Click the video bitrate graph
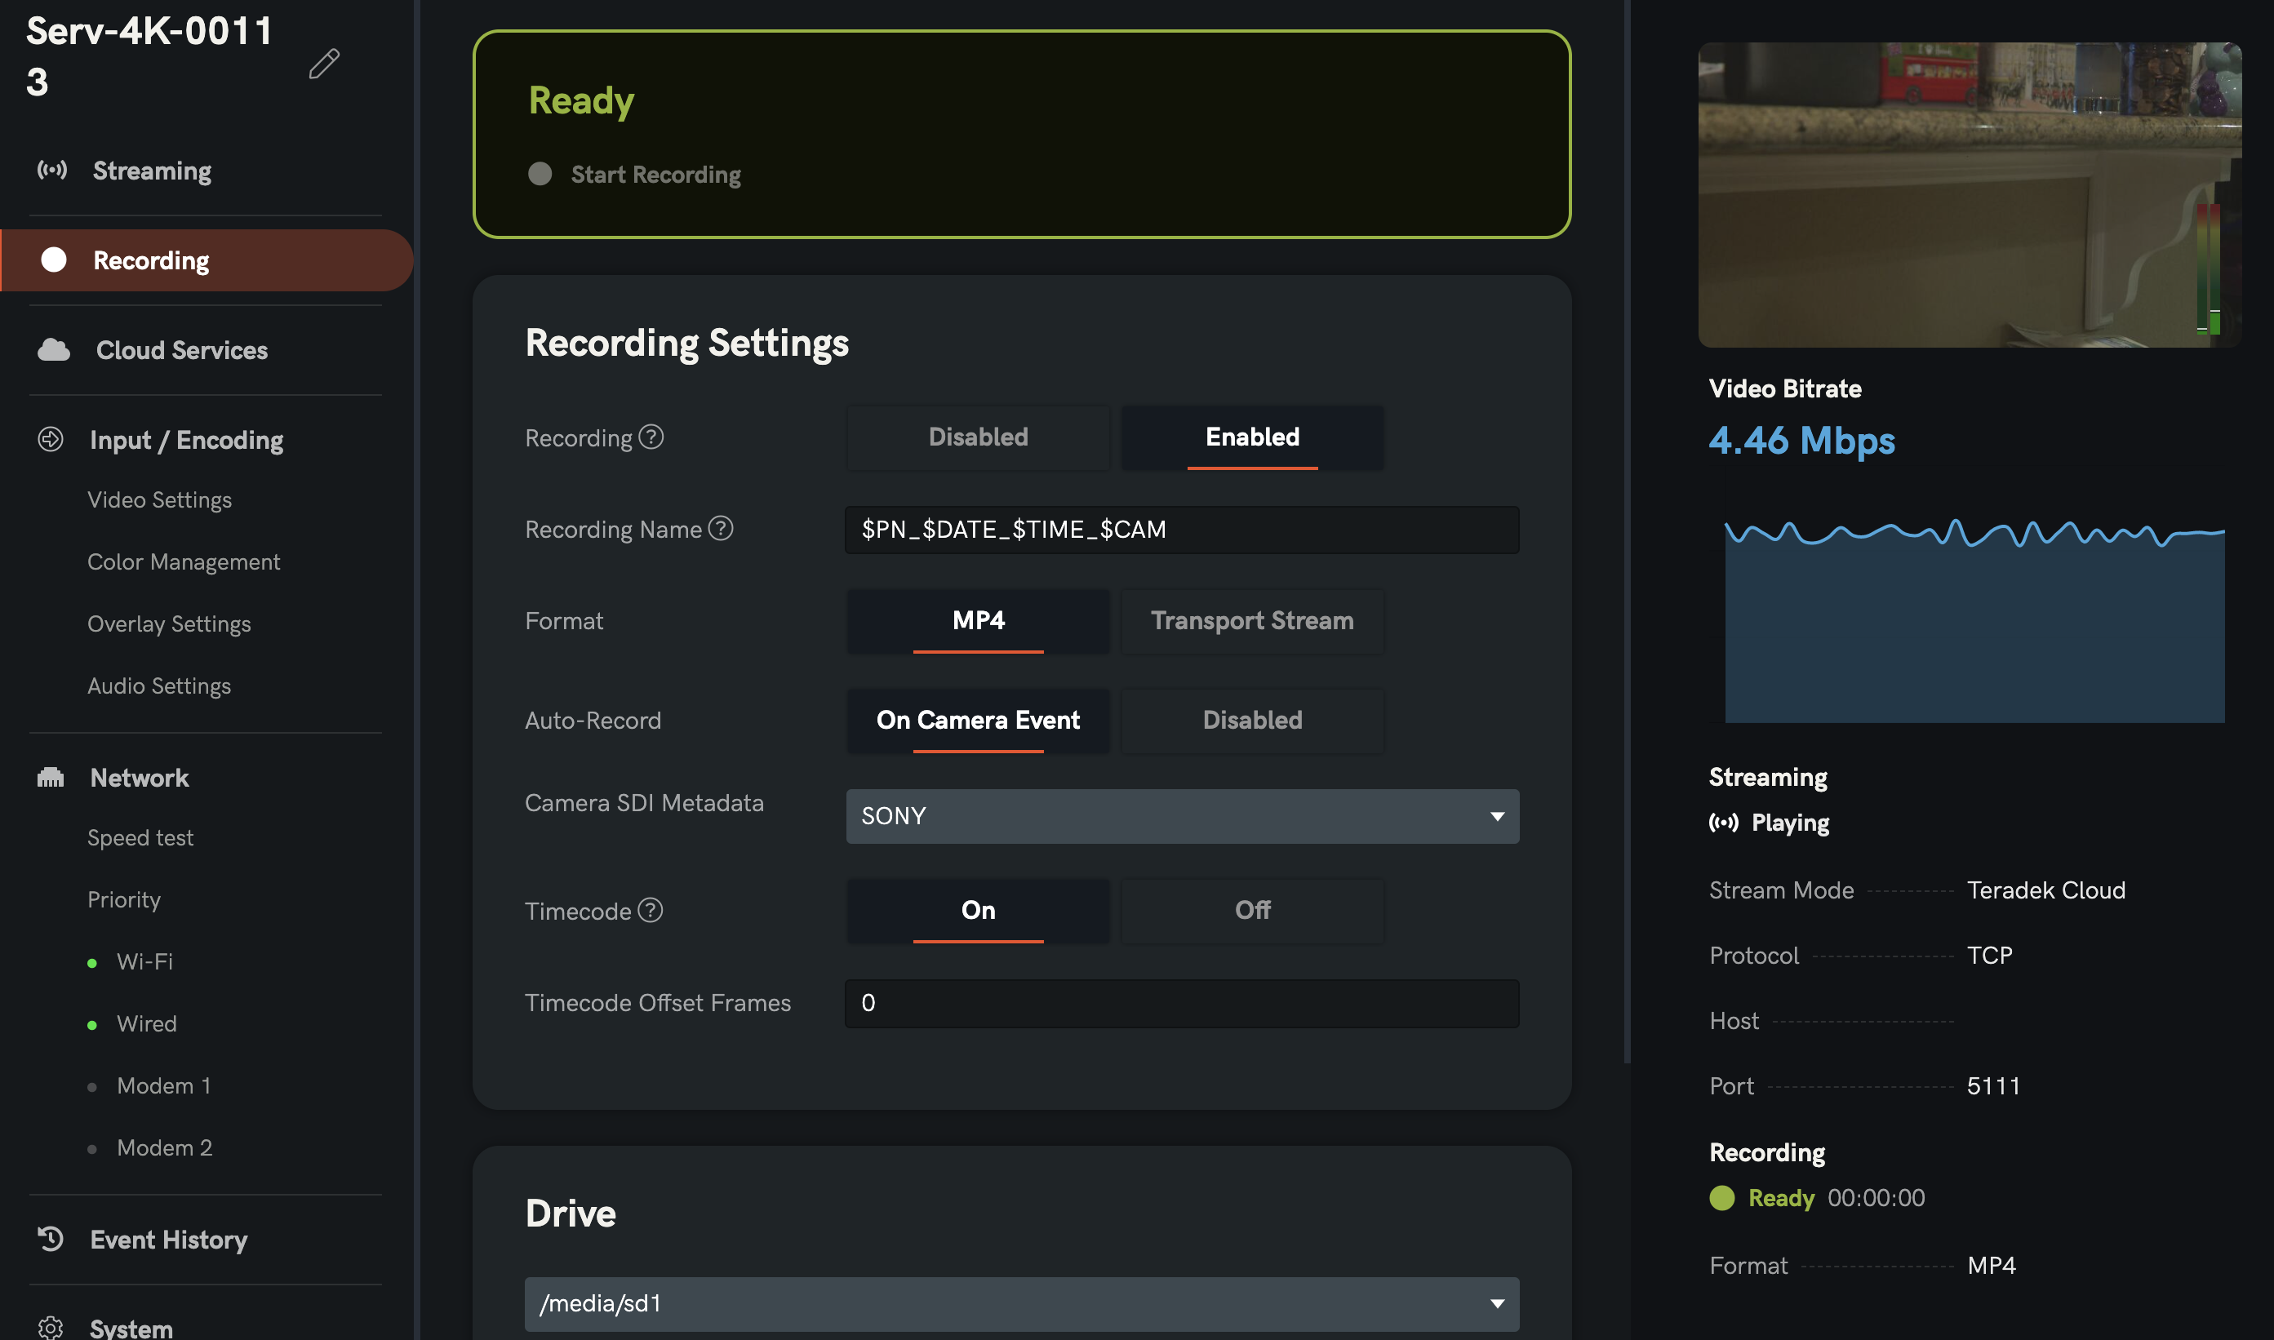Viewport: 2274px width, 1340px height. click(1974, 619)
